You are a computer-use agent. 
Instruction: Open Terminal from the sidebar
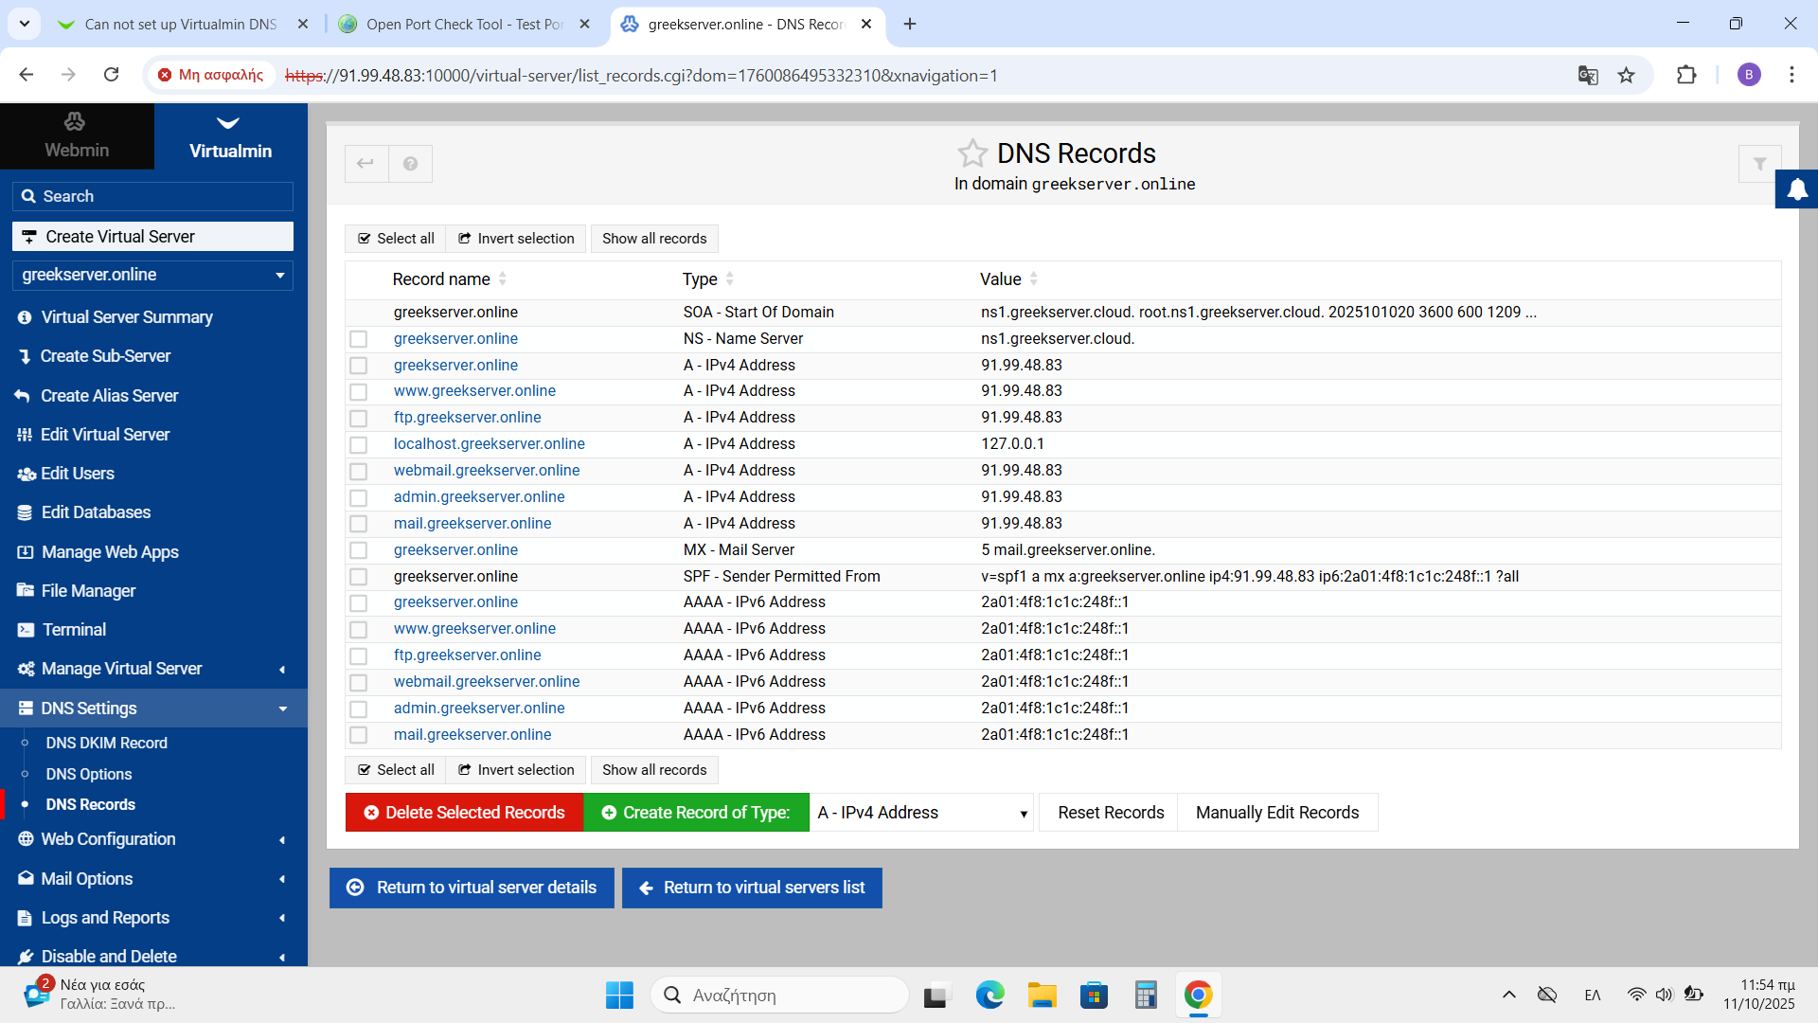74,630
